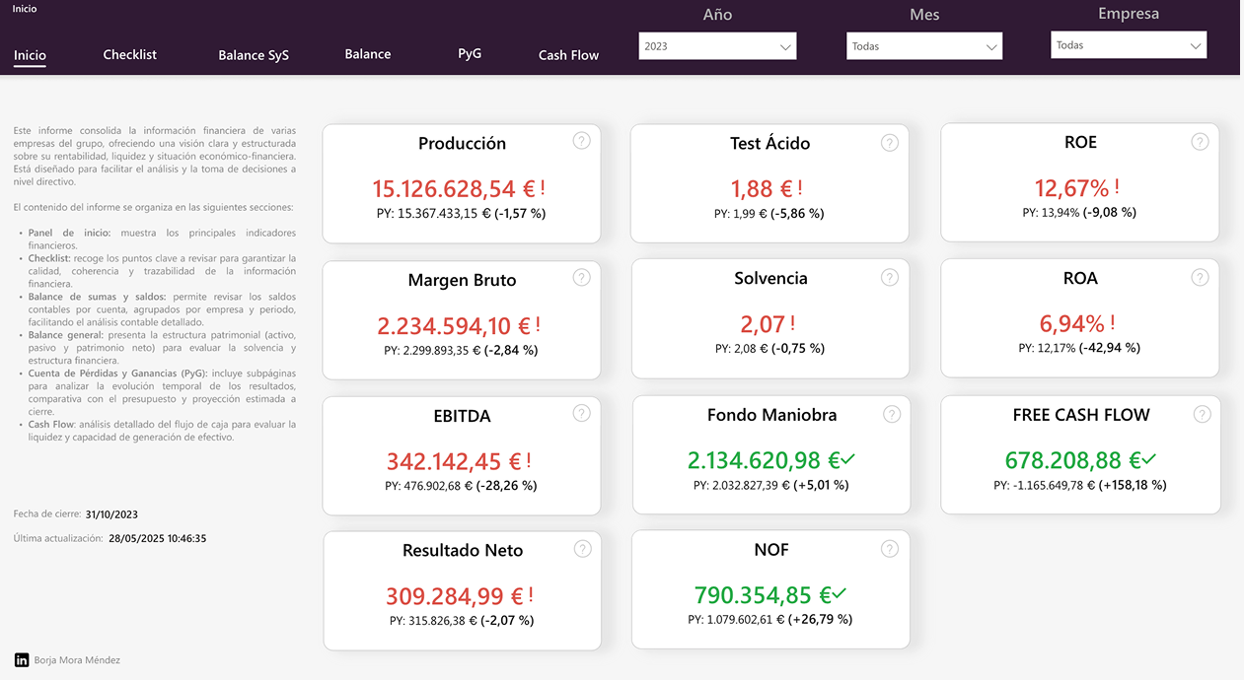Open the FREE CASH FLOW help icon
Screen dimensions: 1244x680
click(1200, 413)
